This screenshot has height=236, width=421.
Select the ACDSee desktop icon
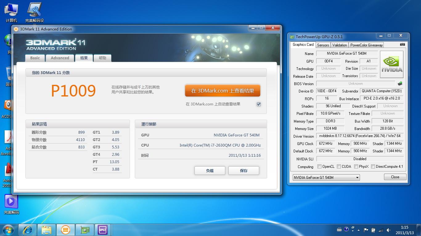tap(7, 108)
